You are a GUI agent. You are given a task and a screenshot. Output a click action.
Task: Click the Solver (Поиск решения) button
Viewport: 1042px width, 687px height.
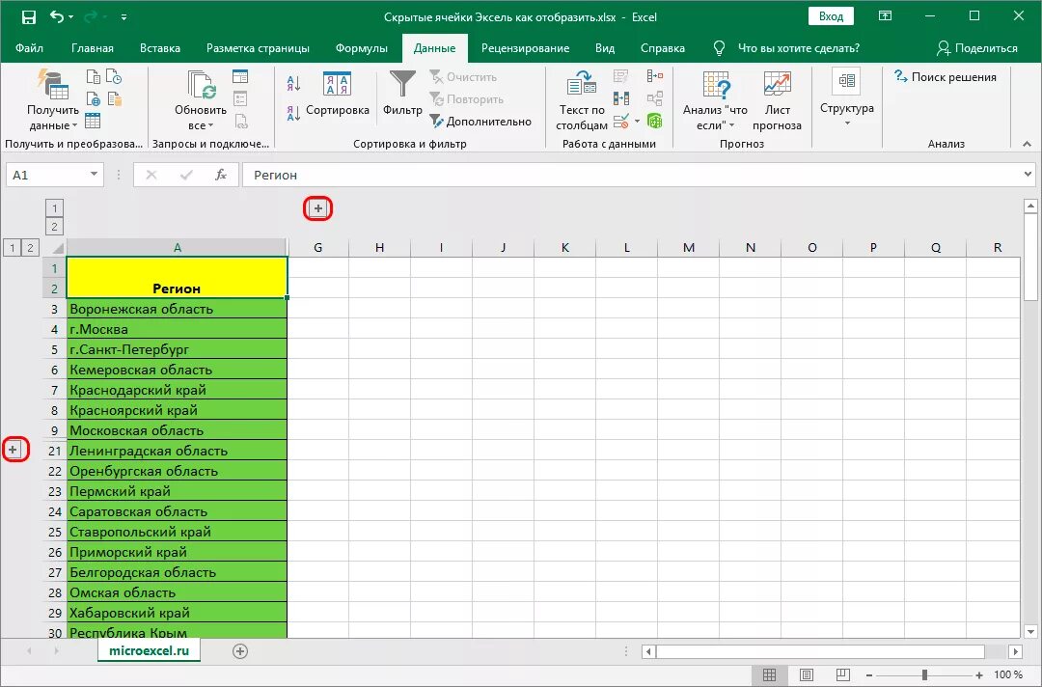point(945,77)
